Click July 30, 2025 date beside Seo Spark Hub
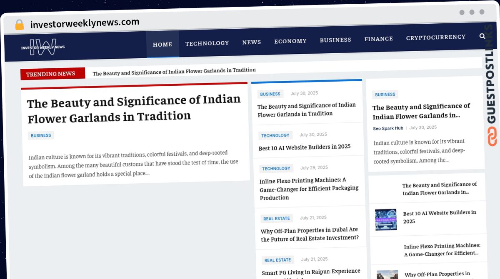 tap(423, 127)
